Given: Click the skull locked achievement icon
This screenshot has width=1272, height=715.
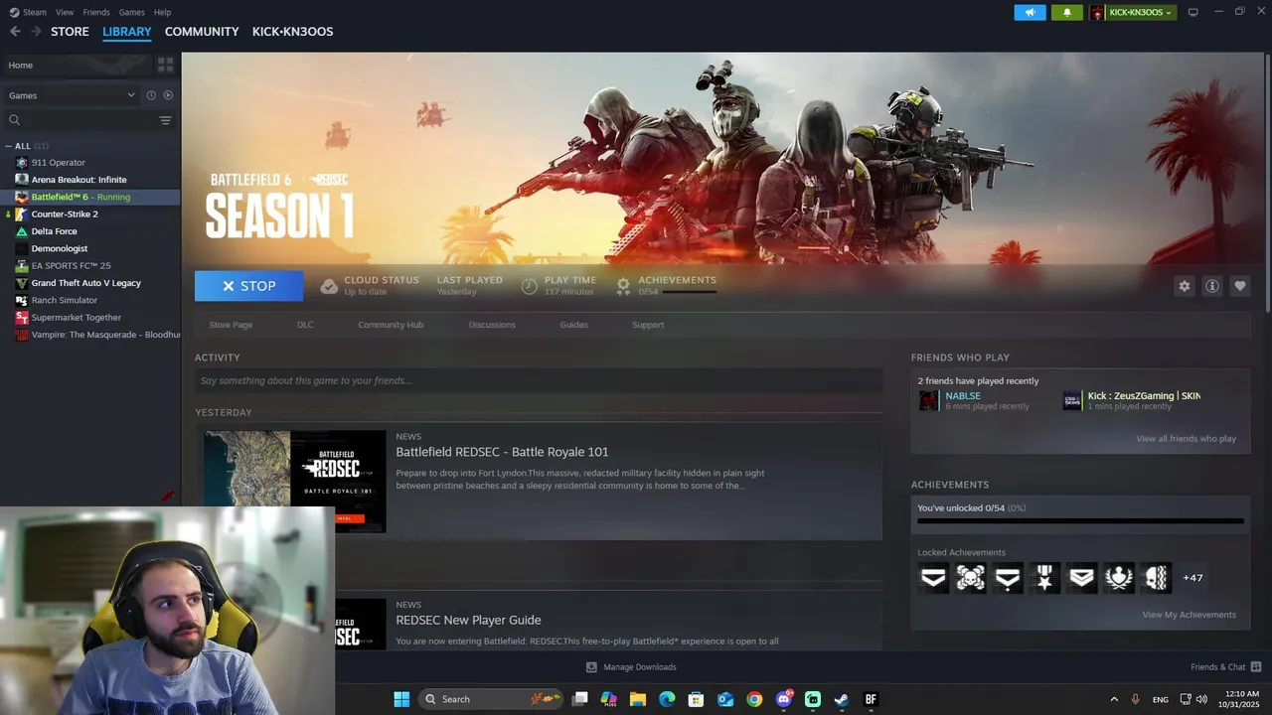Looking at the screenshot, I should pos(971,578).
